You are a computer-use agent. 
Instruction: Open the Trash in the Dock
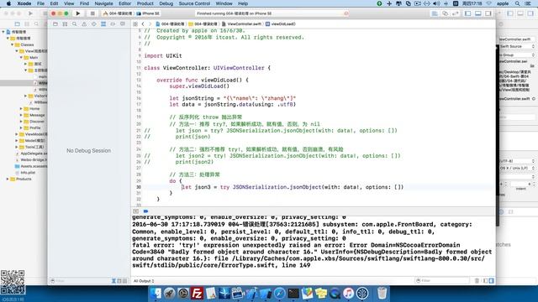(382, 294)
